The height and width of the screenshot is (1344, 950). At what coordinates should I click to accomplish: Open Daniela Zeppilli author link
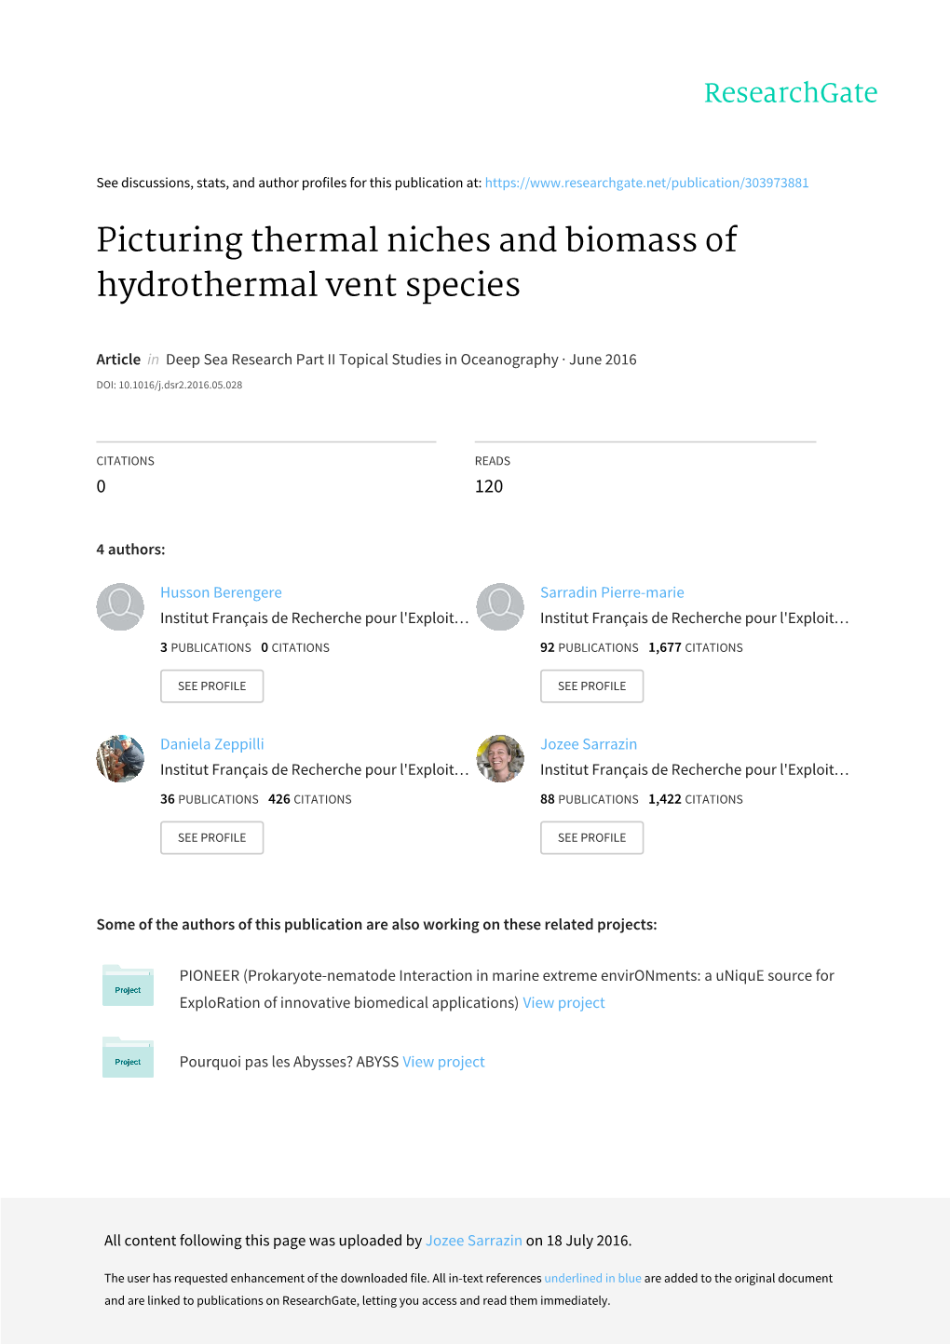pyautogui.click(x=212, y=744)
